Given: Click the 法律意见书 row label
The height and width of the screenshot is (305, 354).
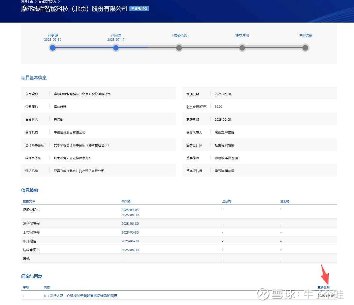Looking at the screenshot, I should (31, 250).
